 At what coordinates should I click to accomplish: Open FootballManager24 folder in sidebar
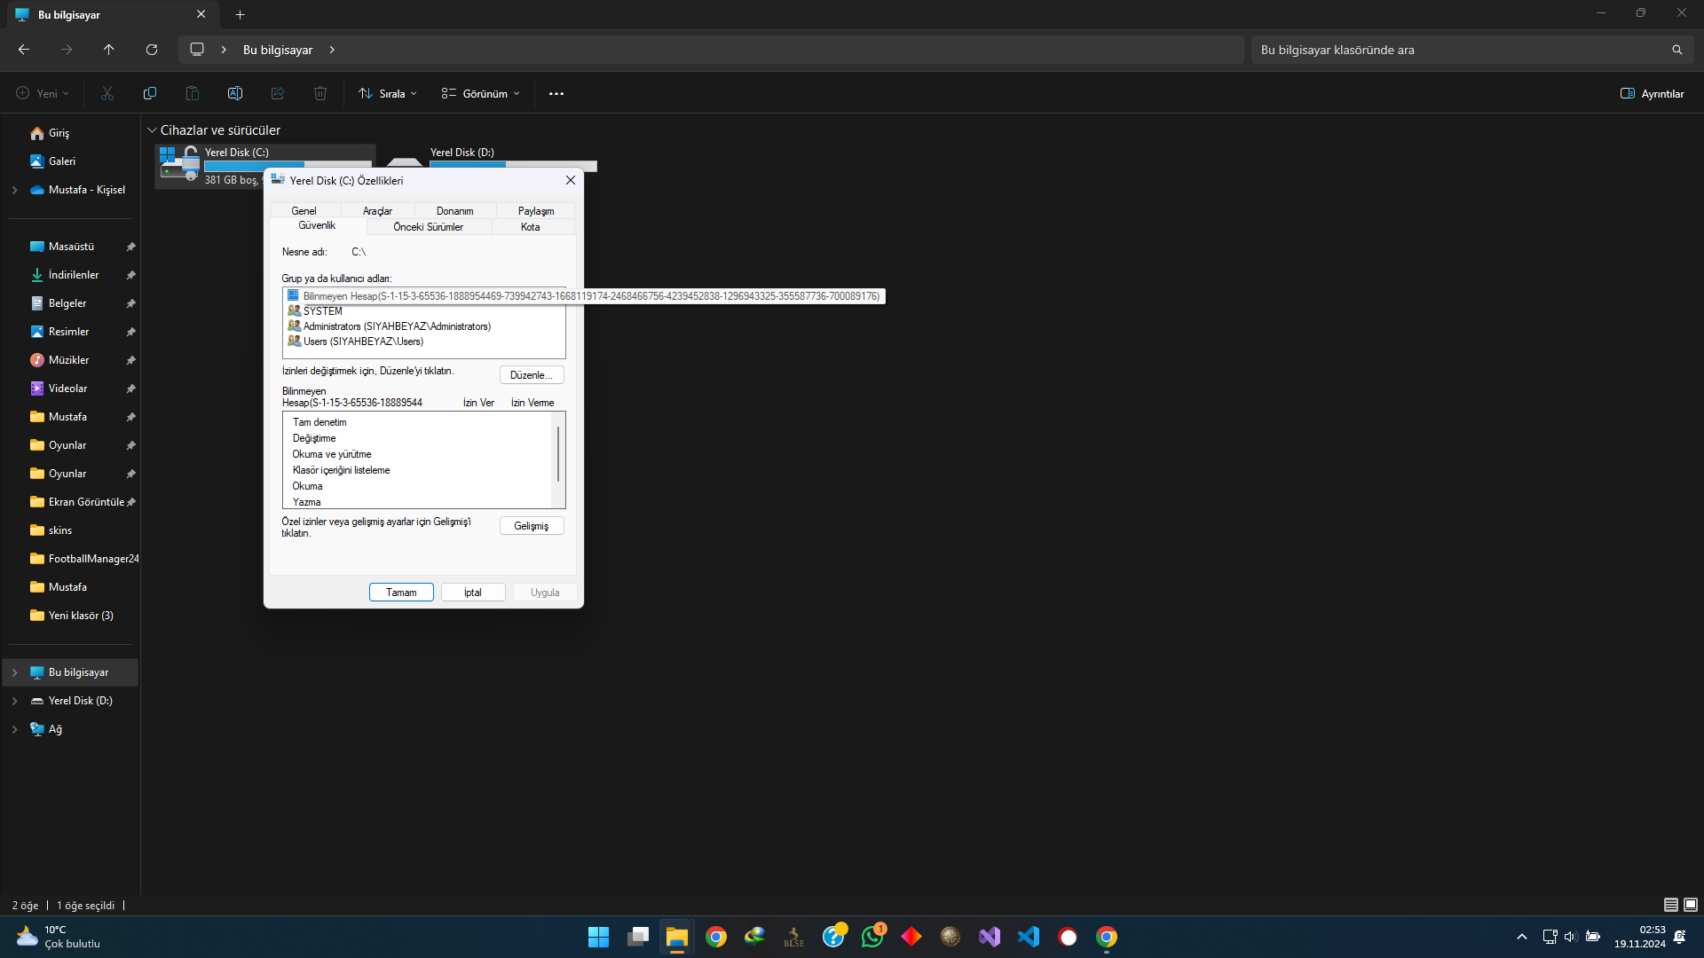[x=93, y=559]
